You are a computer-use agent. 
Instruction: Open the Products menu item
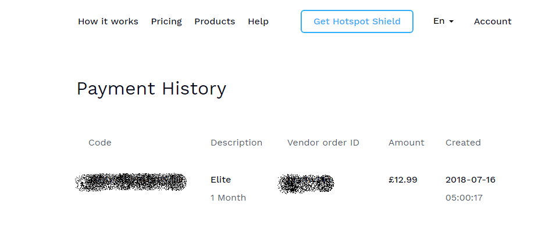215,21
